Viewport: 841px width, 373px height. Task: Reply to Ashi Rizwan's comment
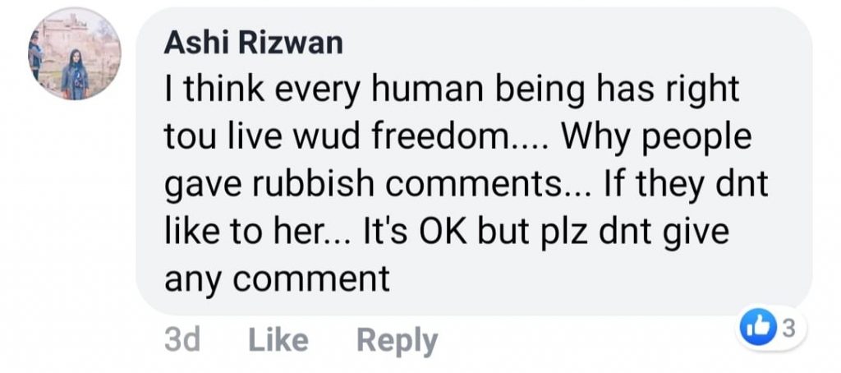click(397, 341)
